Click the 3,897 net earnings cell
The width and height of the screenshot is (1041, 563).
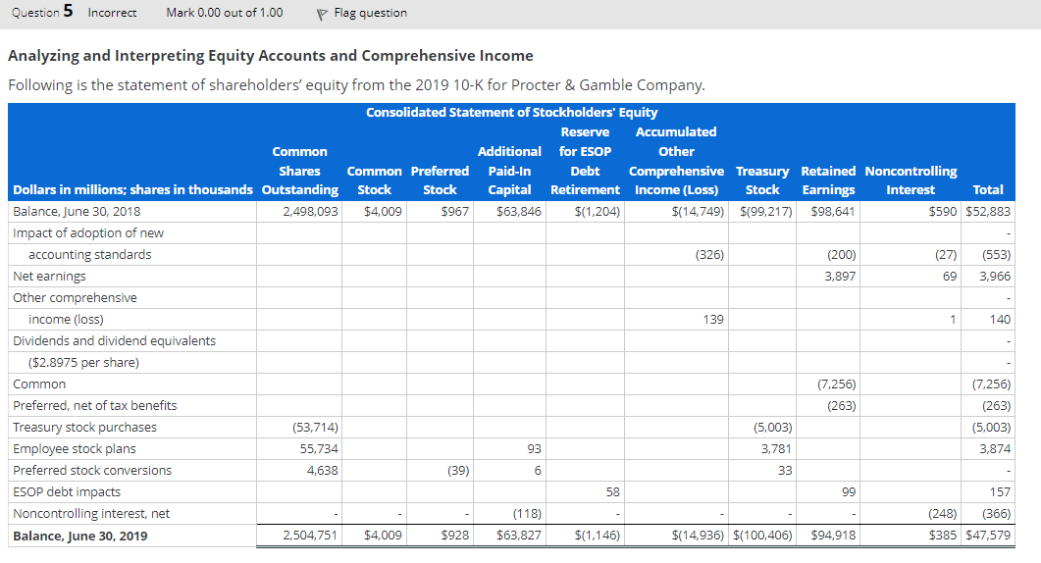[x=828, y=277]
